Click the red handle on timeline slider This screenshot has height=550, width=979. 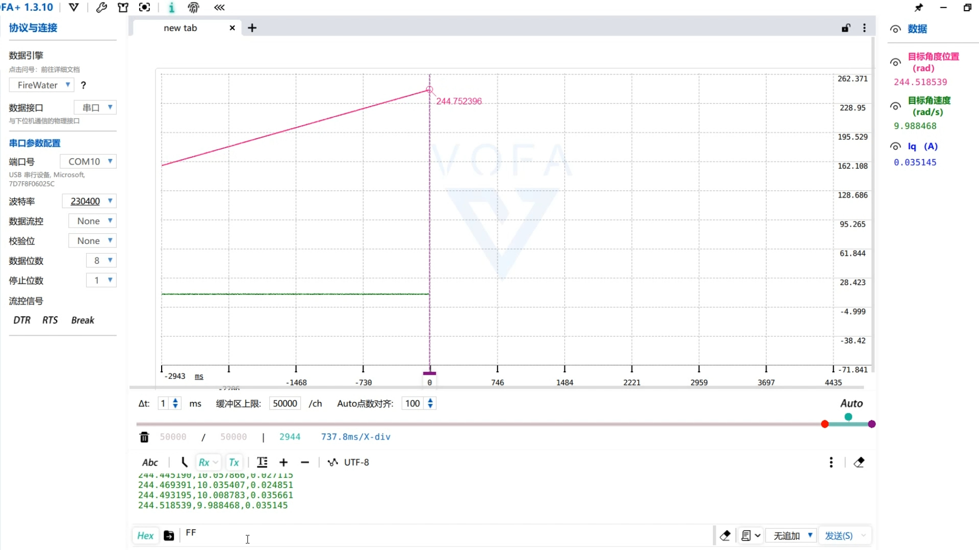(825, 424)
